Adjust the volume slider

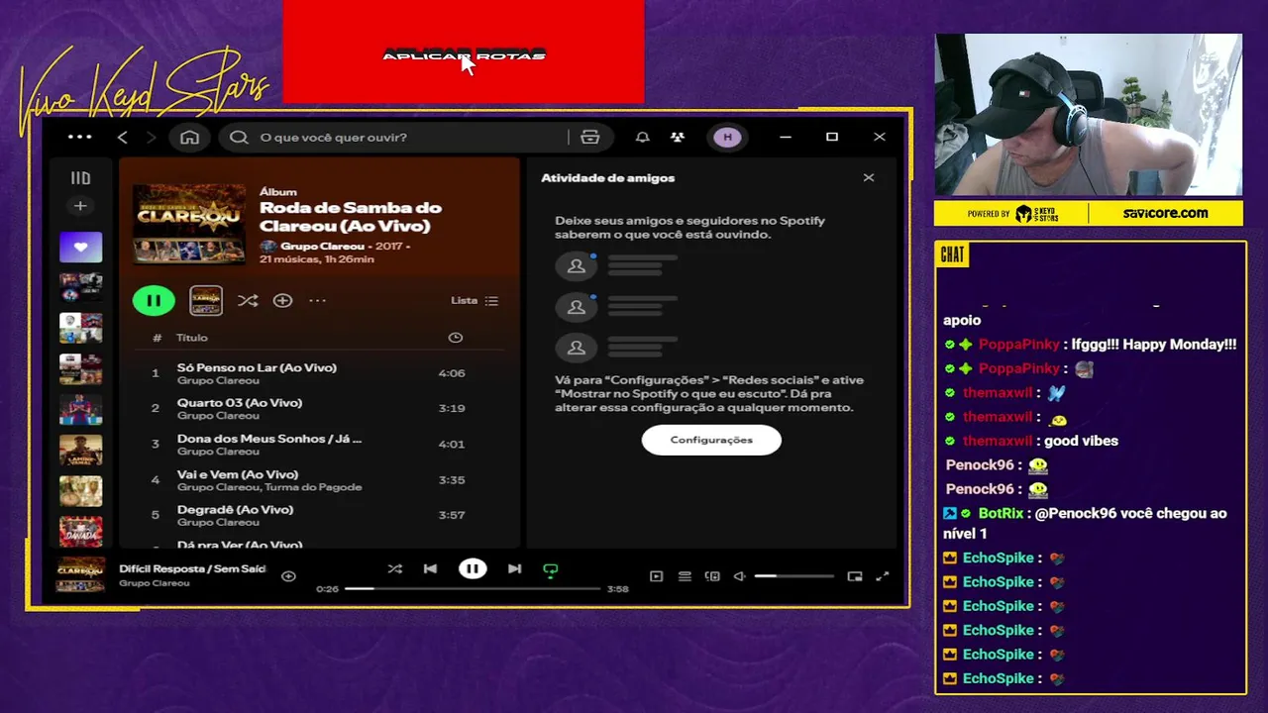tap(794, 576)
